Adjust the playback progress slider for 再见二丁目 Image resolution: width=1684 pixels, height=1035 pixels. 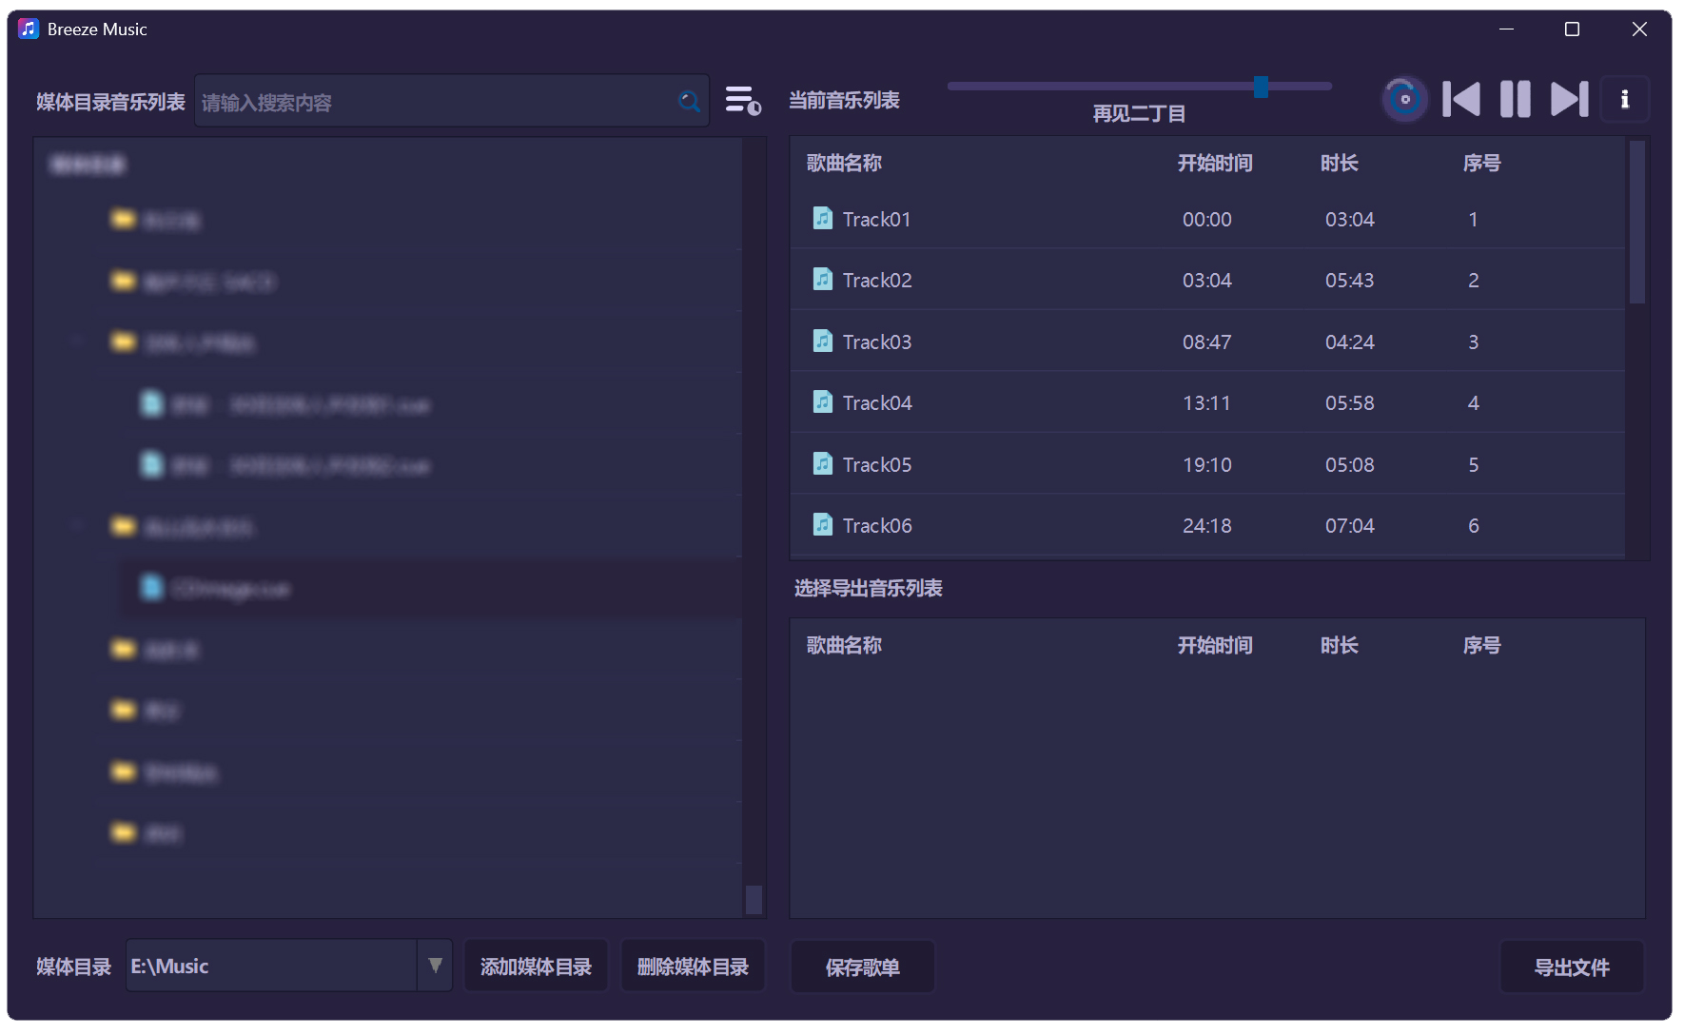[1262, 87]
